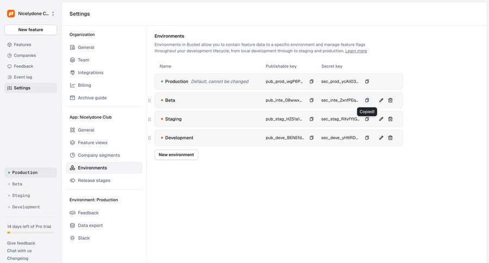Viewport: 489px width, 263px height.
Task: Delete the Staging environment
Action: (390, 119)
